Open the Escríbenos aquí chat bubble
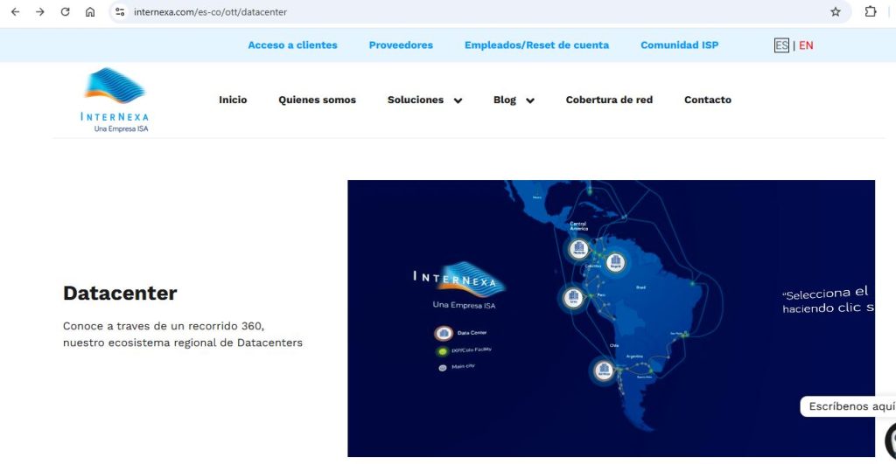The image size is (896, 464). 850,406
